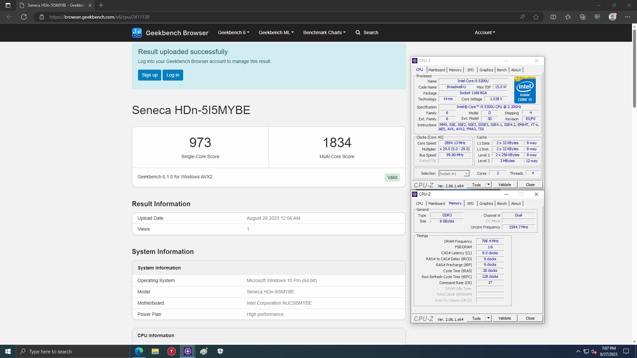Click the 973 Single-Core Score value
The width and height of the screenshot is (637, 358).
point(200,143)
